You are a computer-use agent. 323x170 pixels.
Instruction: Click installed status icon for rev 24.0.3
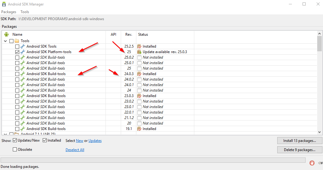pos(139,74)
